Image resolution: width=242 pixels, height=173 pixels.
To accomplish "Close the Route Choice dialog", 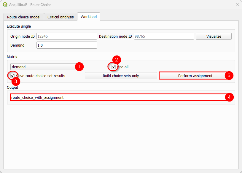I will 237,5.
